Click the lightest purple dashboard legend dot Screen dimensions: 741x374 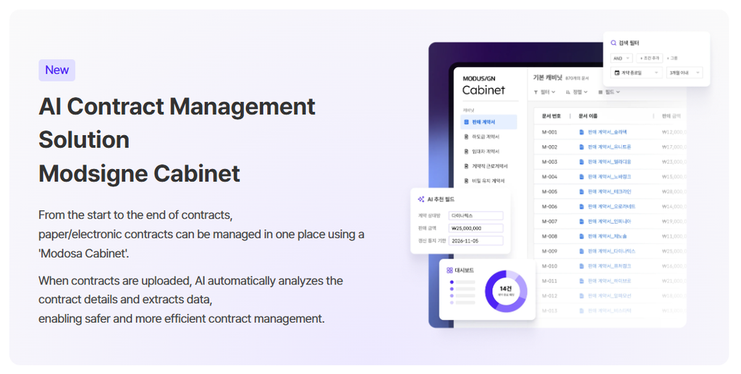click(452, 303)
